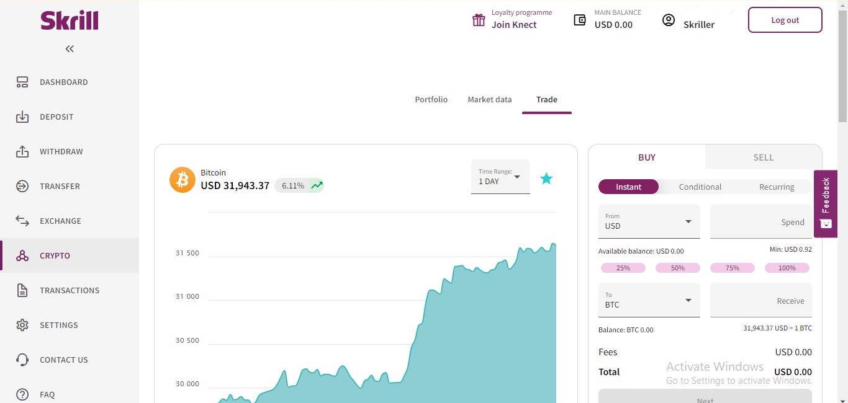Screen dimensions: 848x403
Task: Click the main balance wallet icon
Action: tap(579, 20)
